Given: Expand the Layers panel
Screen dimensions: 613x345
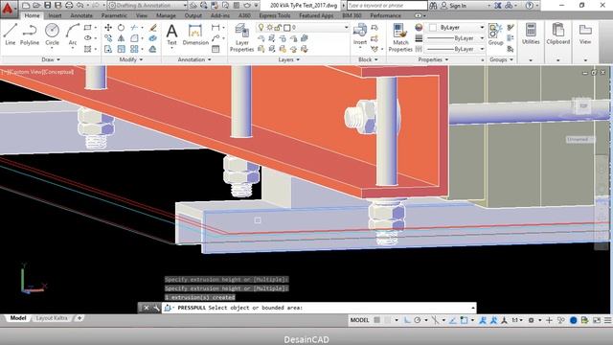Looking at the screenshot, I should pos(289,59).
